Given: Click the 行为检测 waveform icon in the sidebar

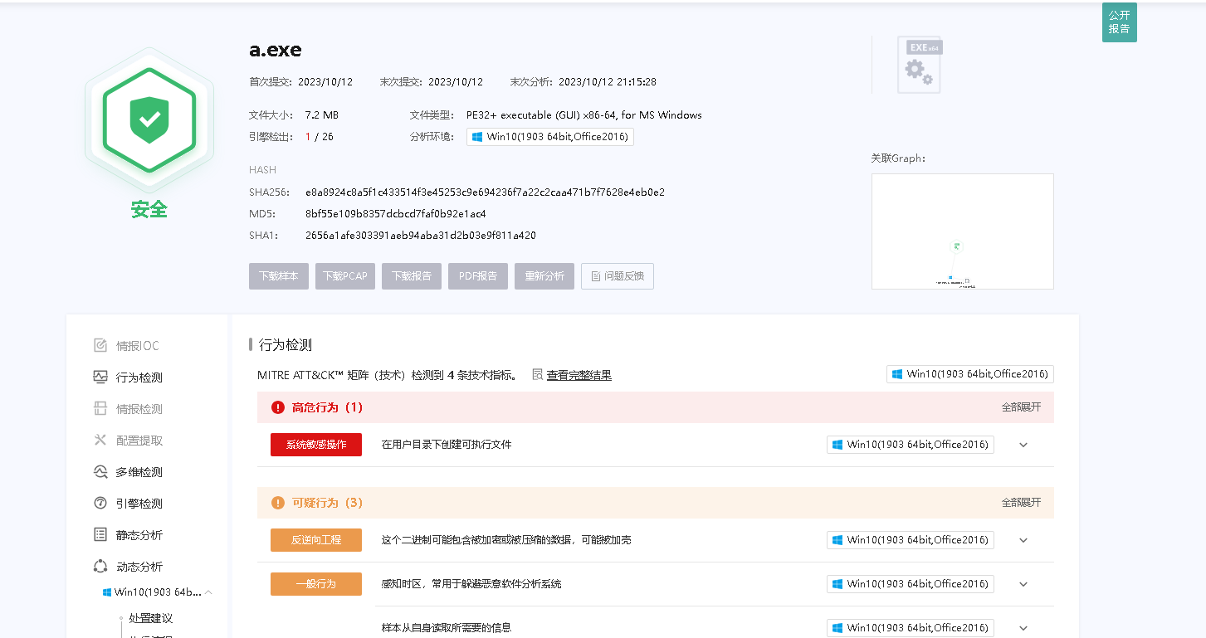Looking at the screenshot, I should pos(100,377).
